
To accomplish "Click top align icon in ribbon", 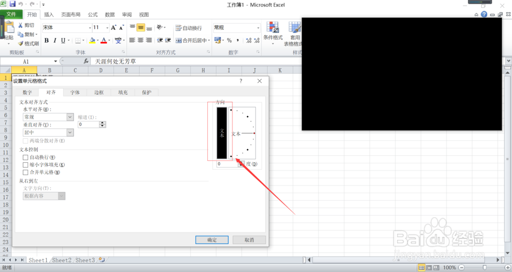I will 132,28.
